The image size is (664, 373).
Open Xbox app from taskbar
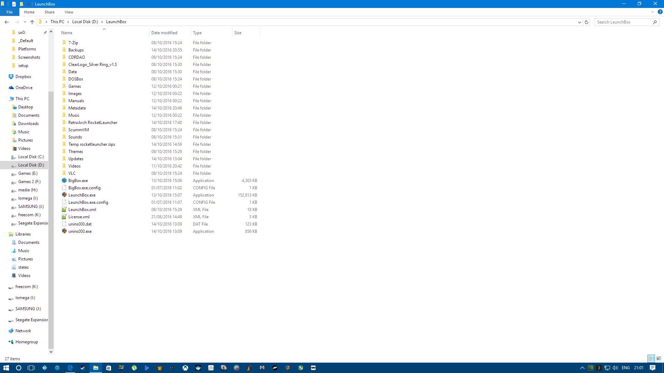coord(185,368)
